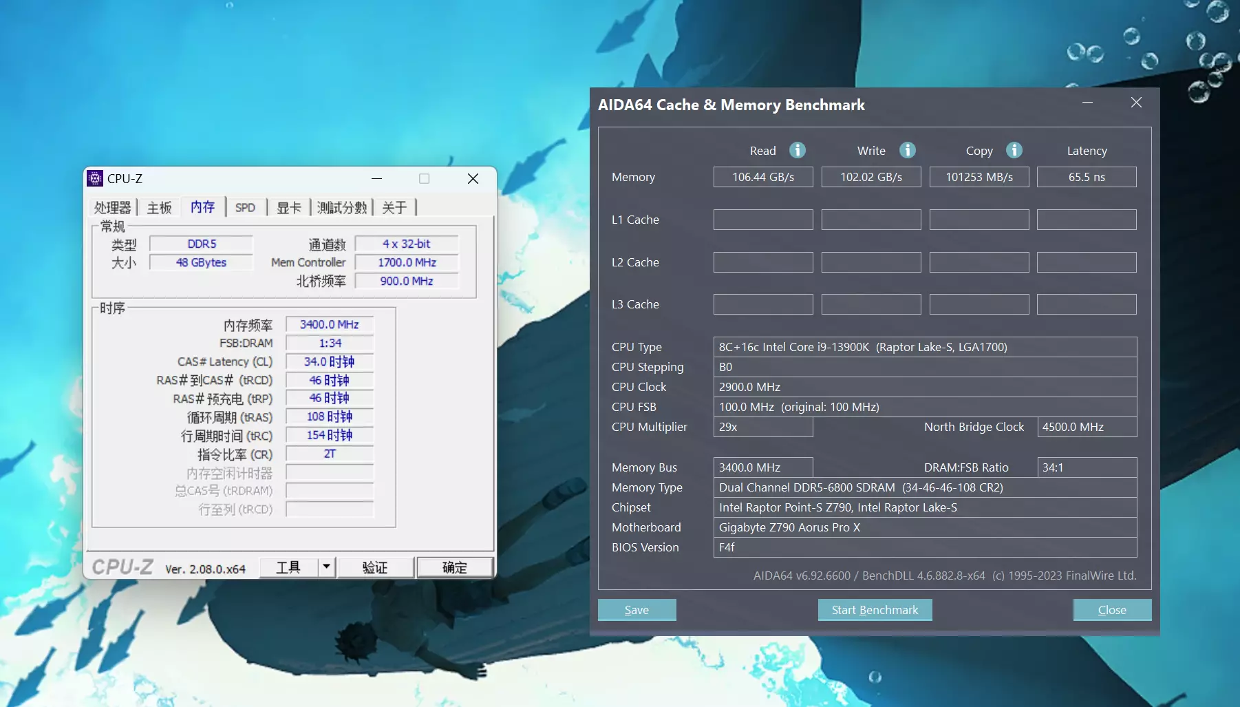The width and height of the screenshot is (1240, 707).
Task: Click Start Benchmark in AIDA64
Action: (x=875, y=610)
